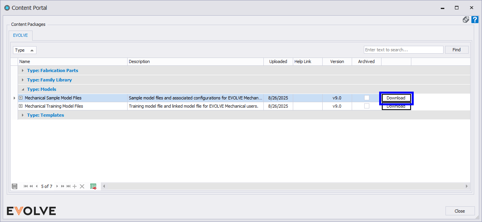This screenshot has height=222, width=482.
Task: Click the calculator-style icon in grid footer
Action: (15, 186)
